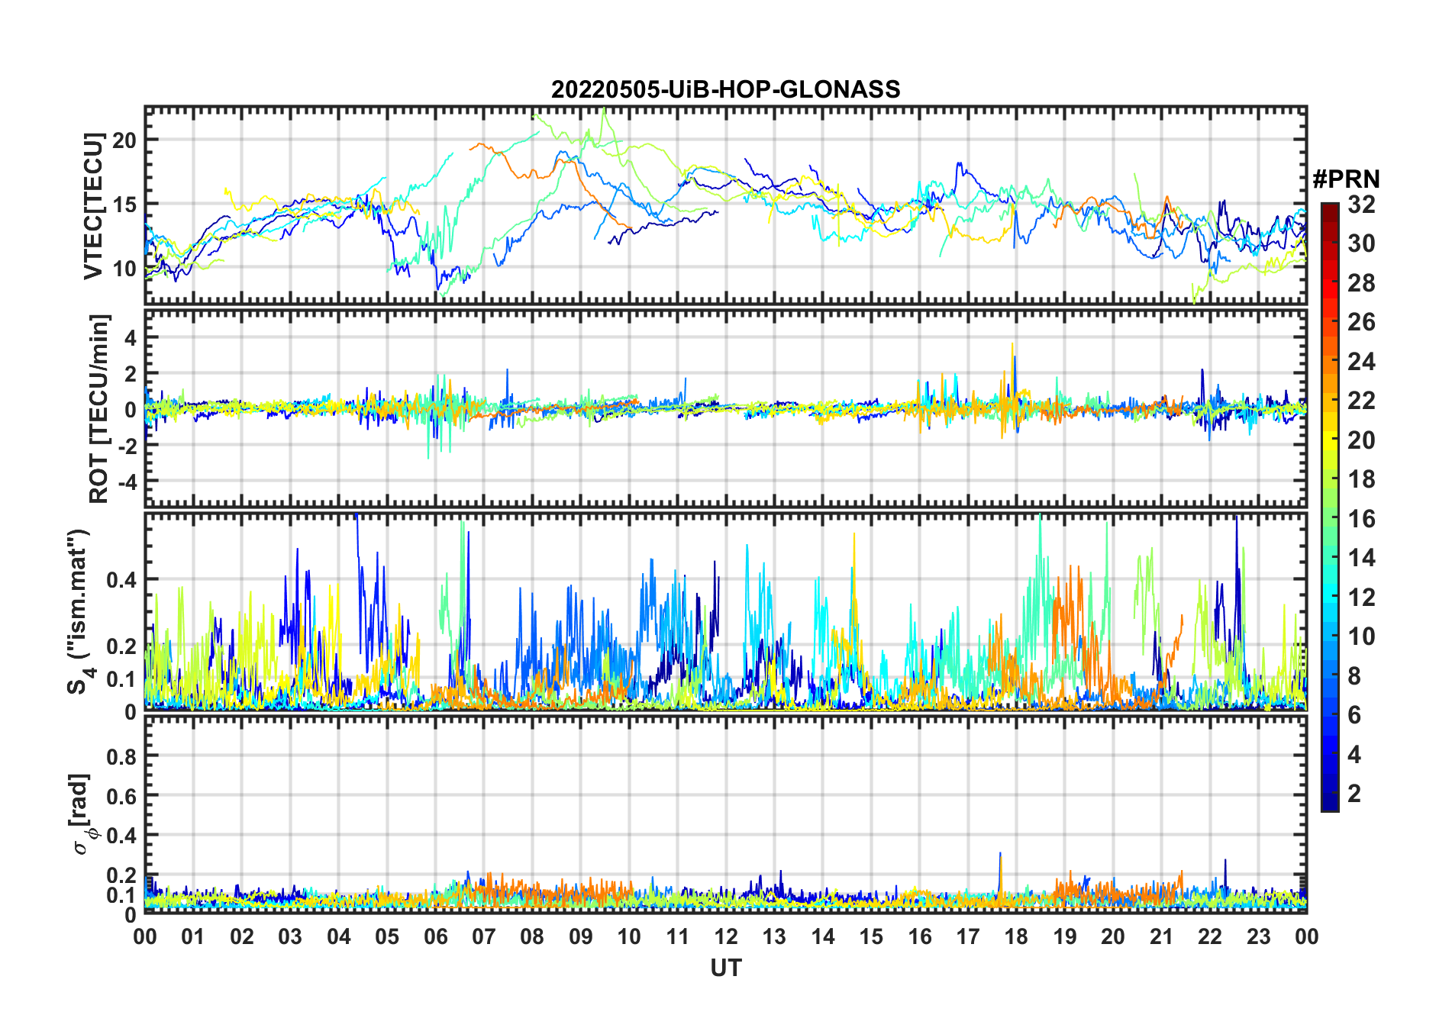1452x1015 pixels.
Task: Click the S4 ("ism.mat") y-axis label
Action: point(79,612)
